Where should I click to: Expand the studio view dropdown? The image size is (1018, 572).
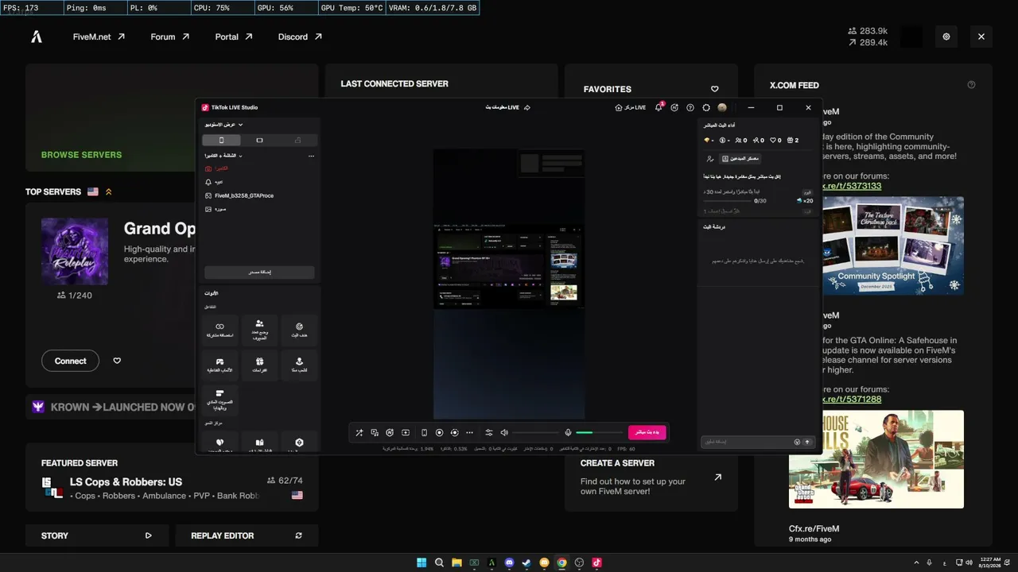[223, 125]
